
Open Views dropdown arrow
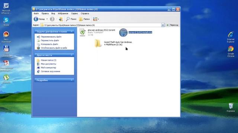coord(98,19)
